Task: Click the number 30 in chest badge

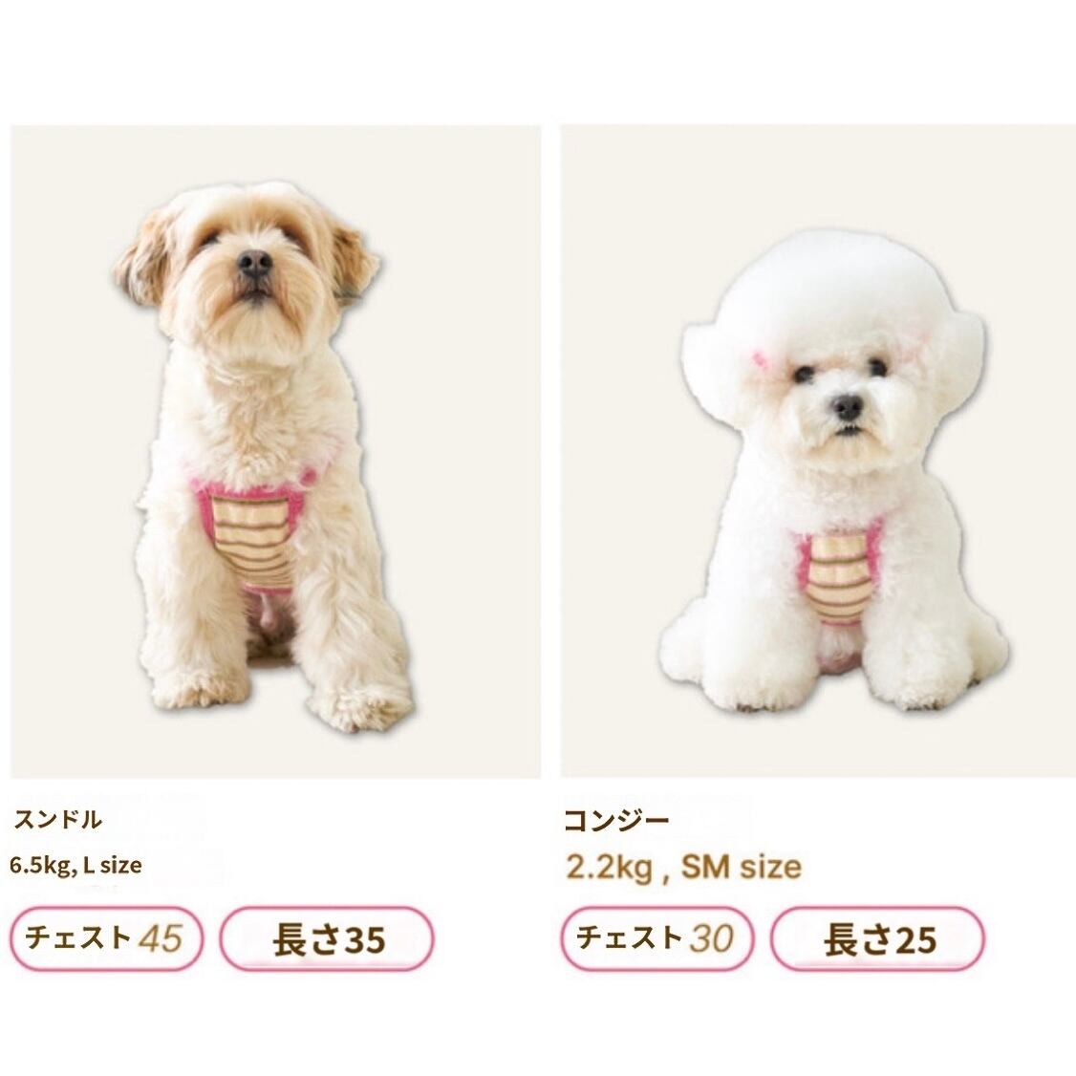Action: point(712,938)
